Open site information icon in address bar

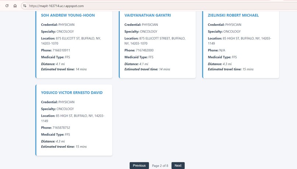25,6
